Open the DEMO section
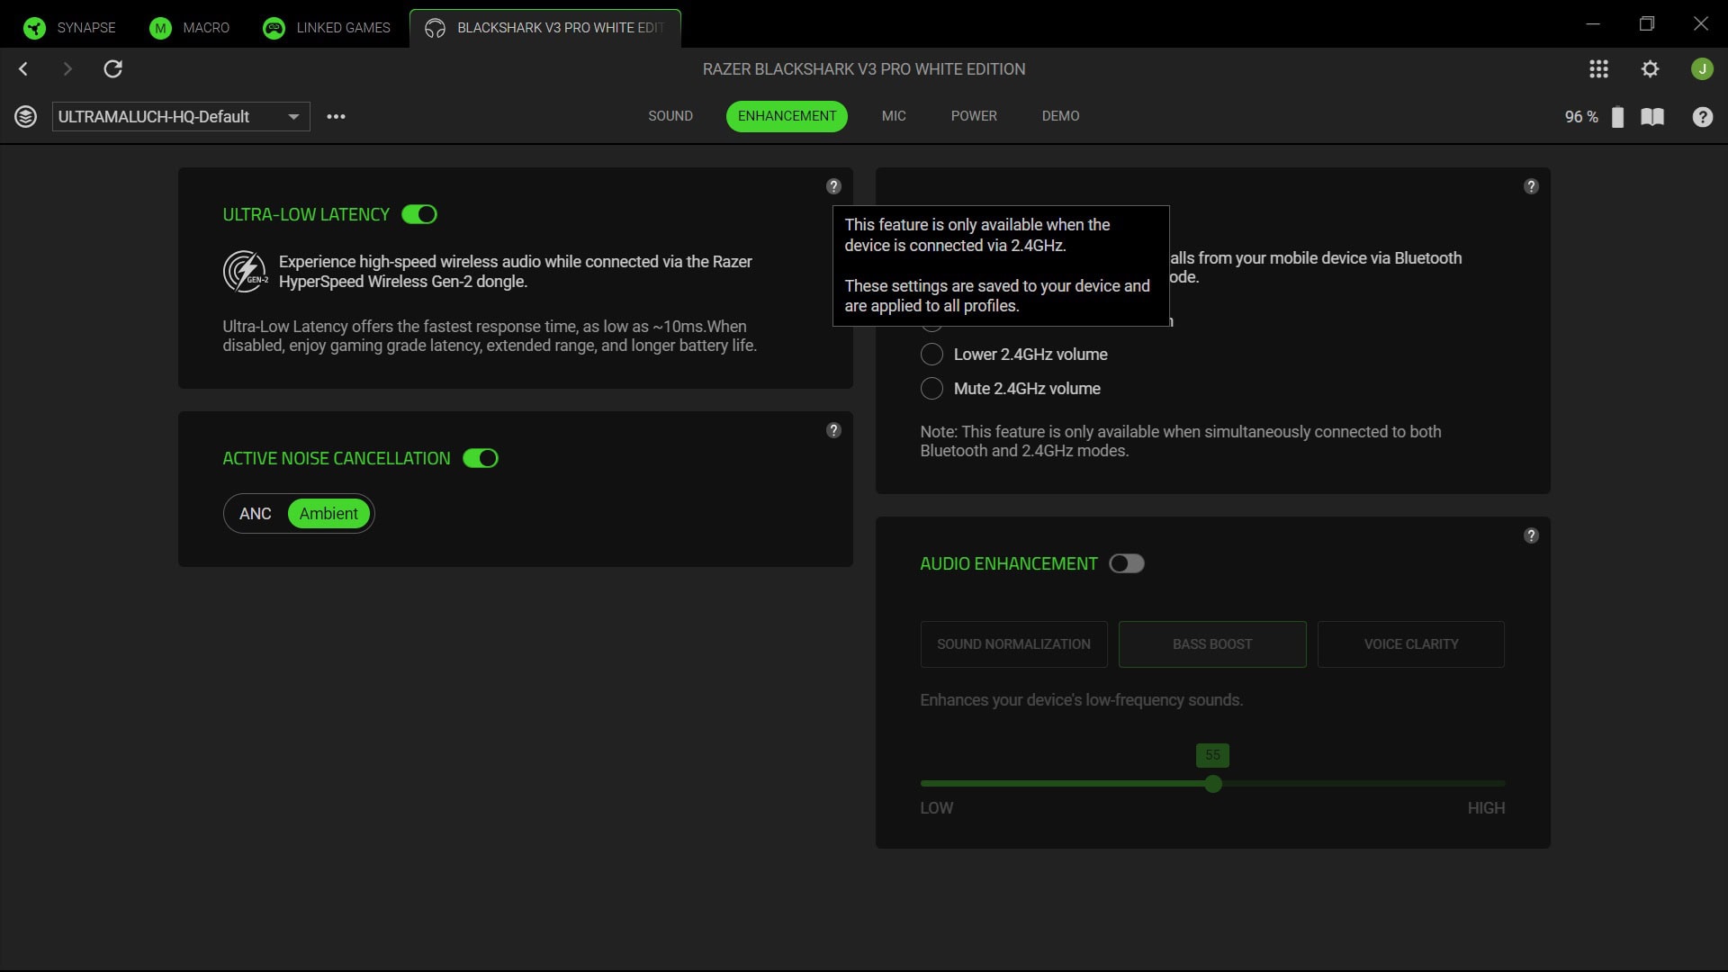The image size is (1728, 972). [x=1060, y=116]
